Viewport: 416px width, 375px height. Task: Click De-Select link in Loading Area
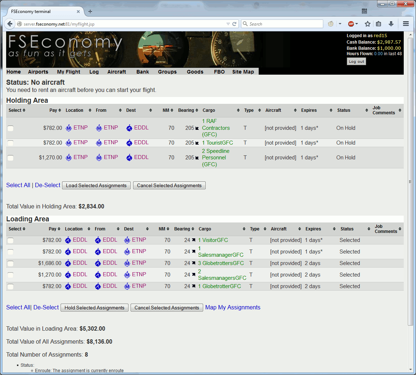coord(46,307)
